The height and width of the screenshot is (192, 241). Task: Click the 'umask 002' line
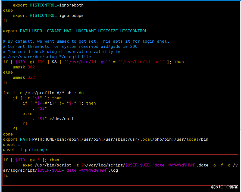24,67
